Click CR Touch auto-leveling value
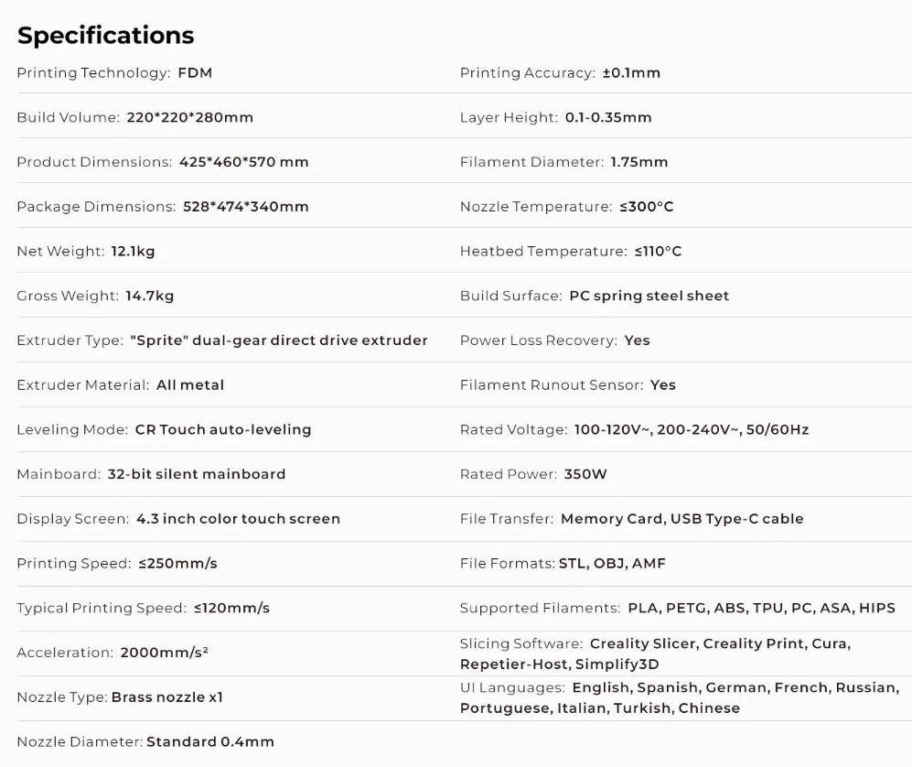912x767 pixels. (x=223, y=429)
